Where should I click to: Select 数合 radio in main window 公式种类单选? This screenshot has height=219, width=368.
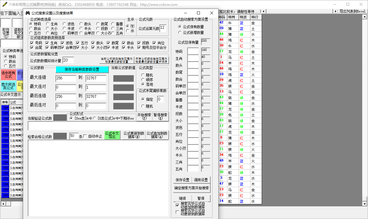tap(5, 61)
